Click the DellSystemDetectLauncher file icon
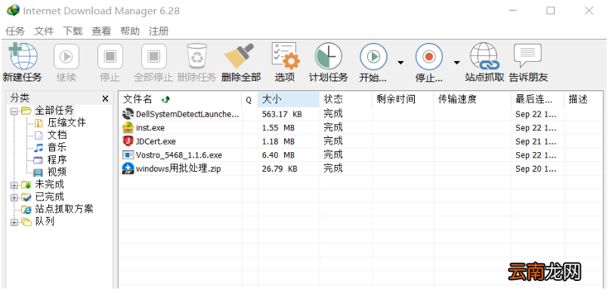The height and width of the screenshot is (293, 609). click(128, 114)
